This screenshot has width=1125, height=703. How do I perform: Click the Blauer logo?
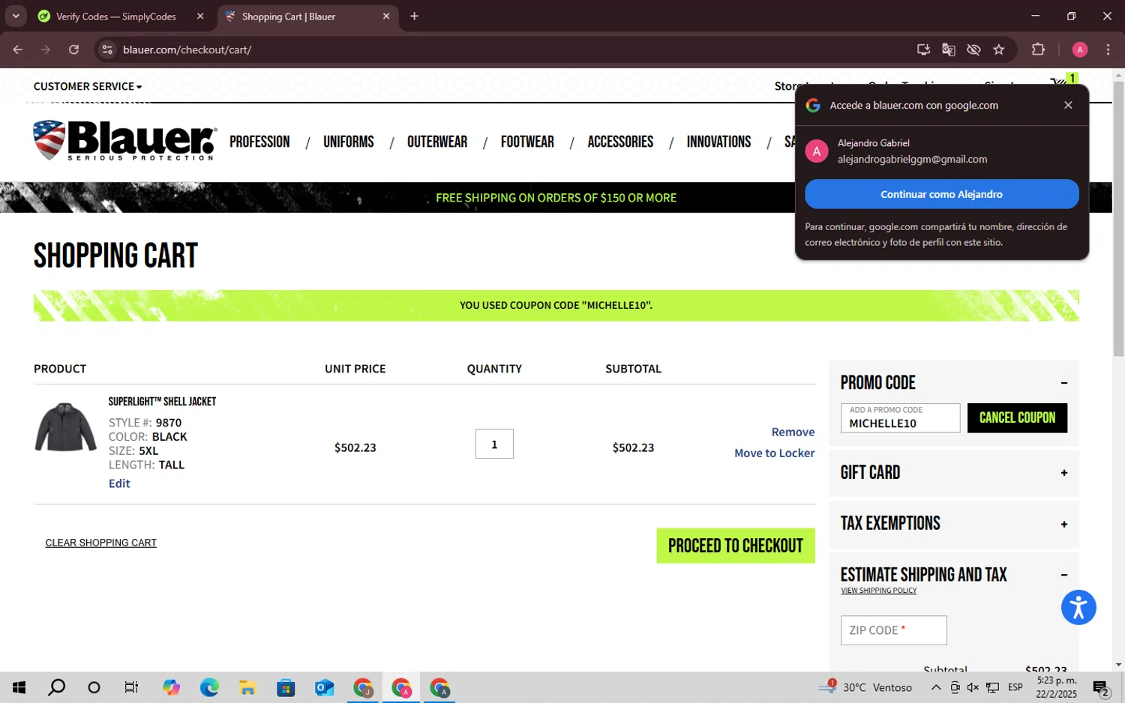tap(125, 140)
